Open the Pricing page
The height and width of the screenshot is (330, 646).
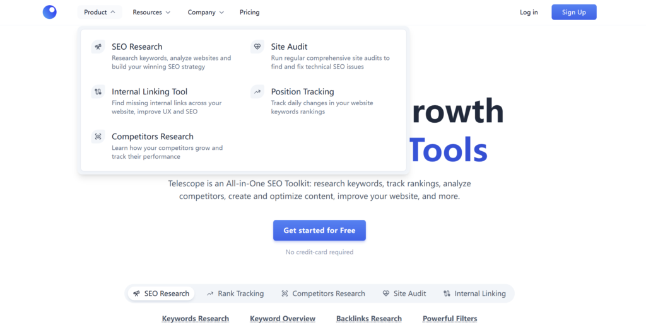[250, 13]
